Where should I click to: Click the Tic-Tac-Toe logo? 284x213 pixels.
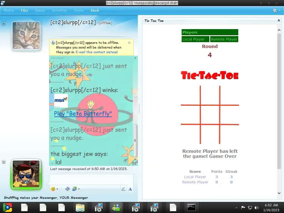[x=210, y=75]
